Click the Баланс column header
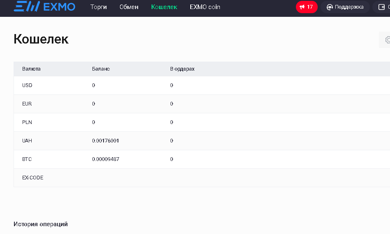 (101, 69)
